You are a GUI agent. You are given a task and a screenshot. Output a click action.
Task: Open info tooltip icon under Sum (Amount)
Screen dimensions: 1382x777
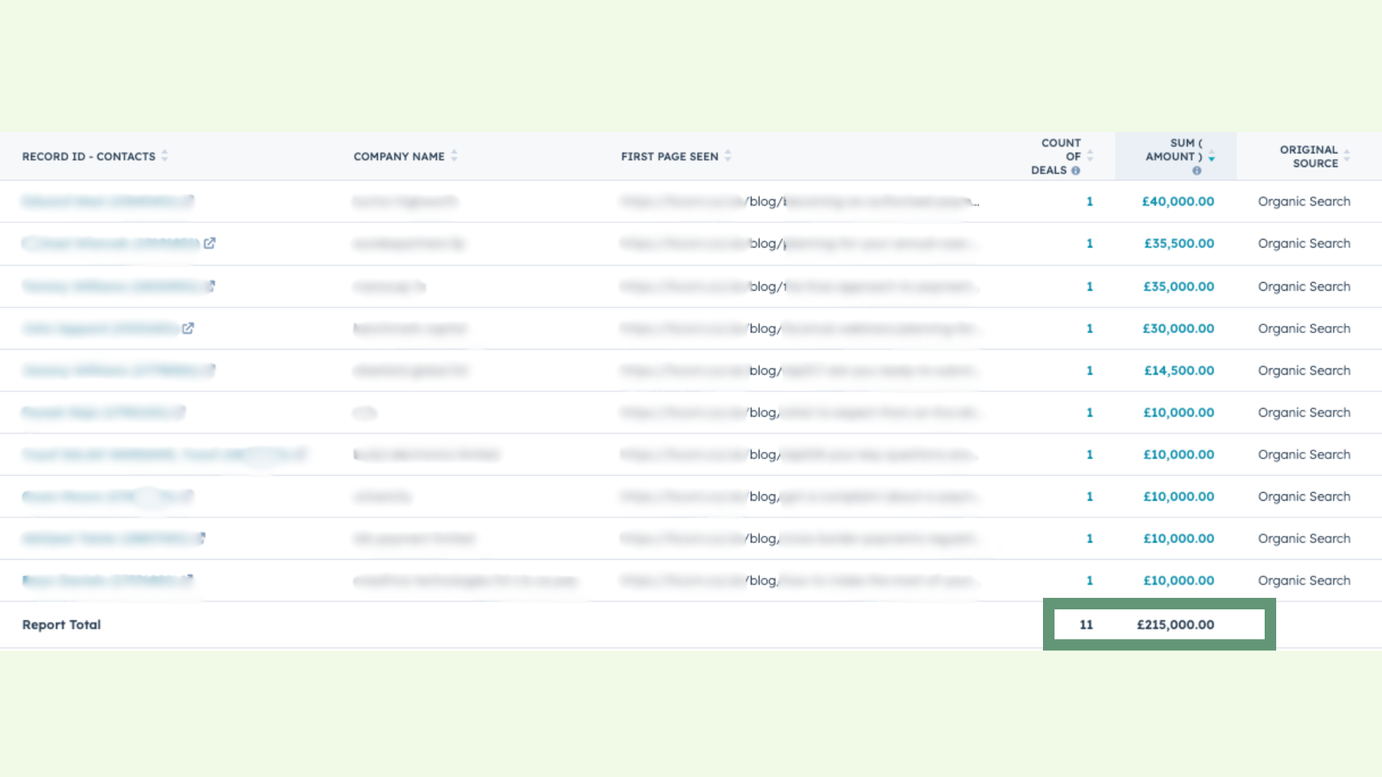tap(1196, 171)
